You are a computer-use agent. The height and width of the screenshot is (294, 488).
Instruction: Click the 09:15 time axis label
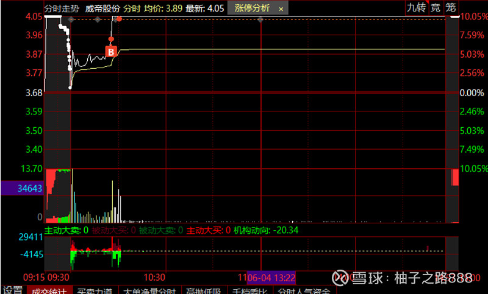[x=34, y=277]
